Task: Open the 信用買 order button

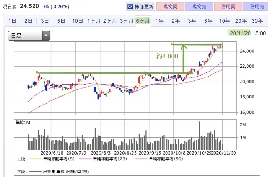Action: pyautogui.click(x=228, y=6)
